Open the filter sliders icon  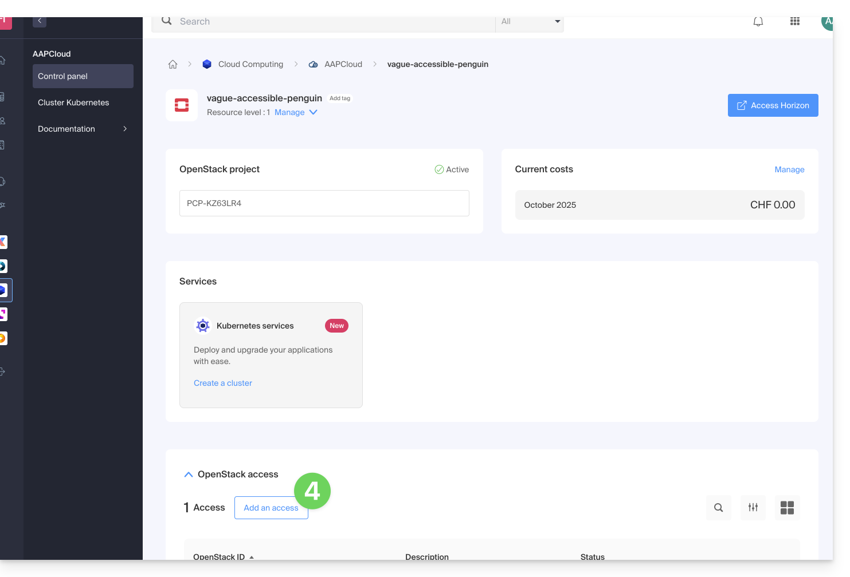pos(753,508)
